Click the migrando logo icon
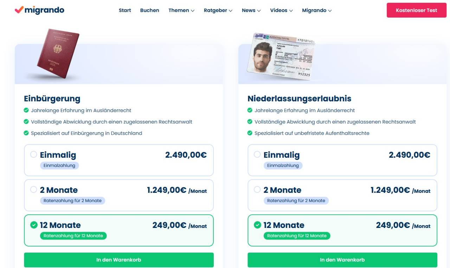Image resolution: width=450 pixels, height=268 pixels. (19, 10)
